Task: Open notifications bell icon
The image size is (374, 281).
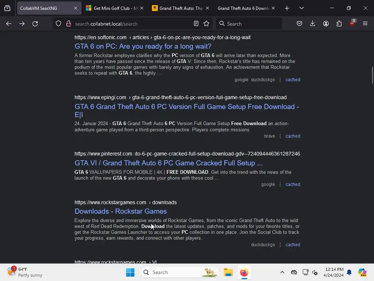Action: tap(349, 272)
